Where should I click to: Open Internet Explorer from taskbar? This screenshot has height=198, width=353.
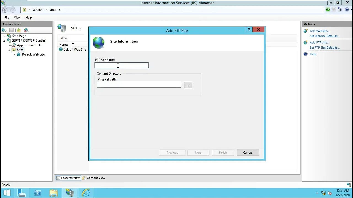point(86,193)
